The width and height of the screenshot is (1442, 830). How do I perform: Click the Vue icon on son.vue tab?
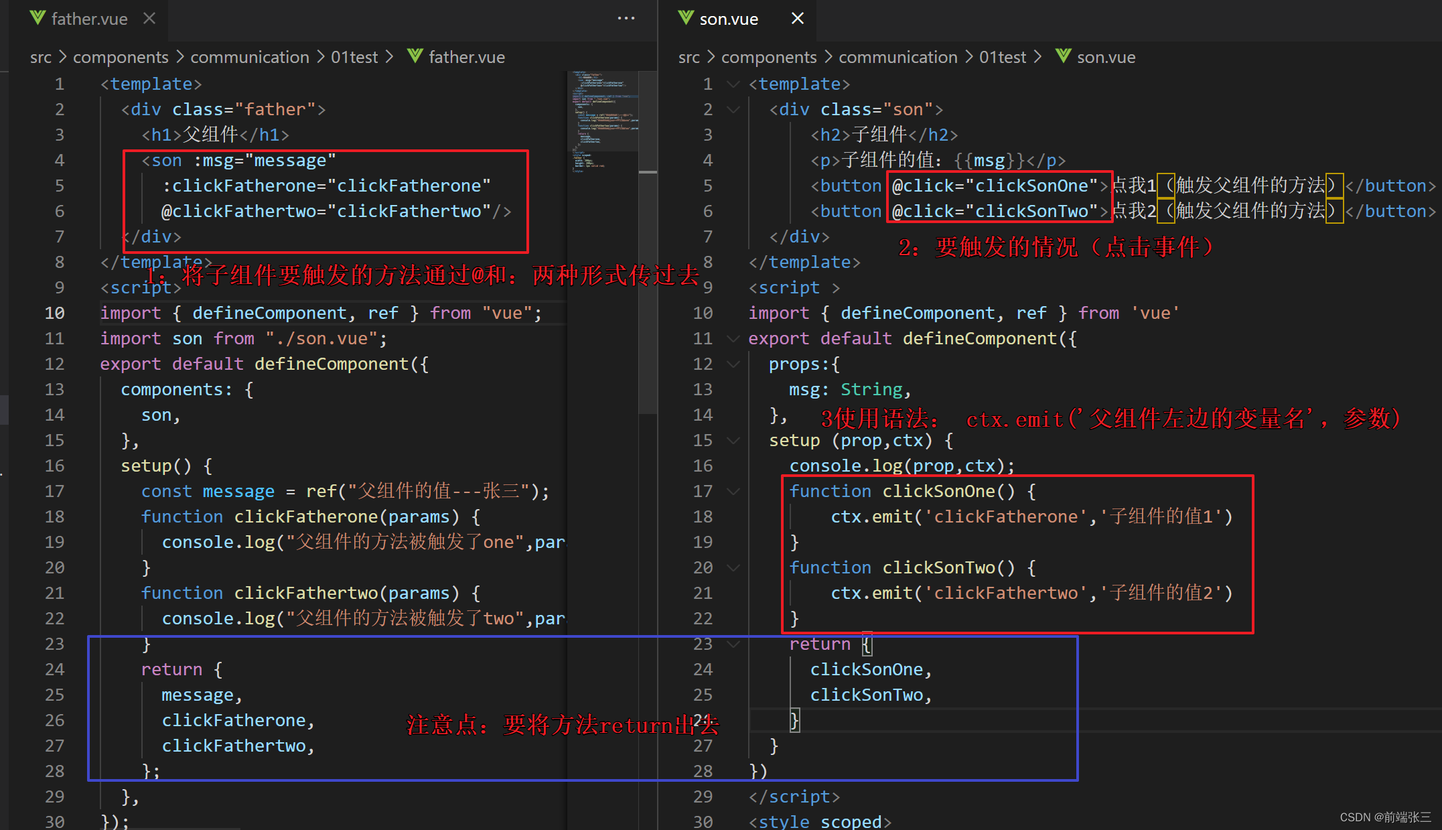[x=687, y=18]
